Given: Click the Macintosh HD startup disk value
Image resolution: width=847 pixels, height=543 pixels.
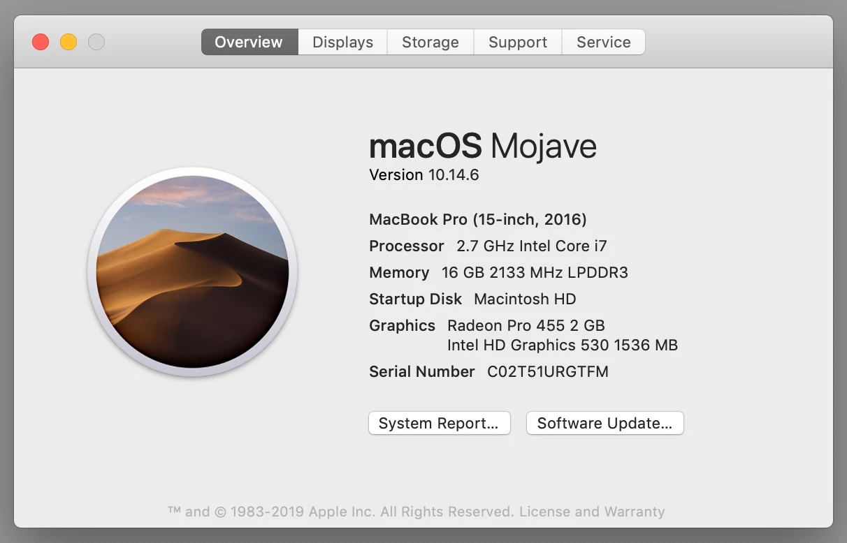Looking at the screenshot, I should 525,299.
